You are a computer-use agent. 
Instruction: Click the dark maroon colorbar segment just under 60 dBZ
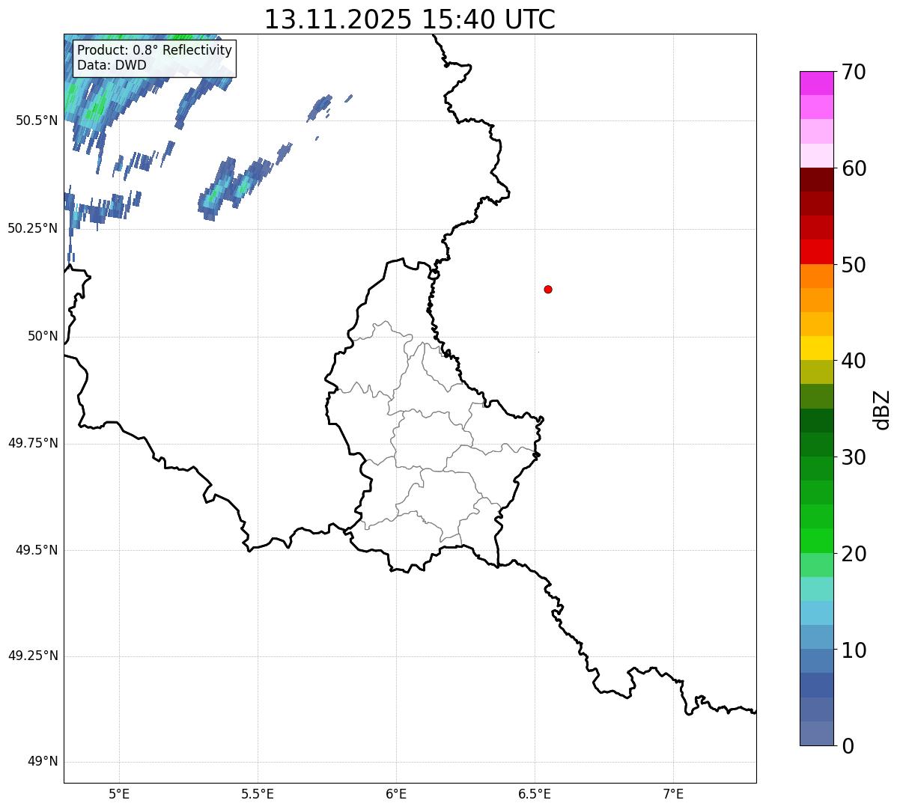816,180
